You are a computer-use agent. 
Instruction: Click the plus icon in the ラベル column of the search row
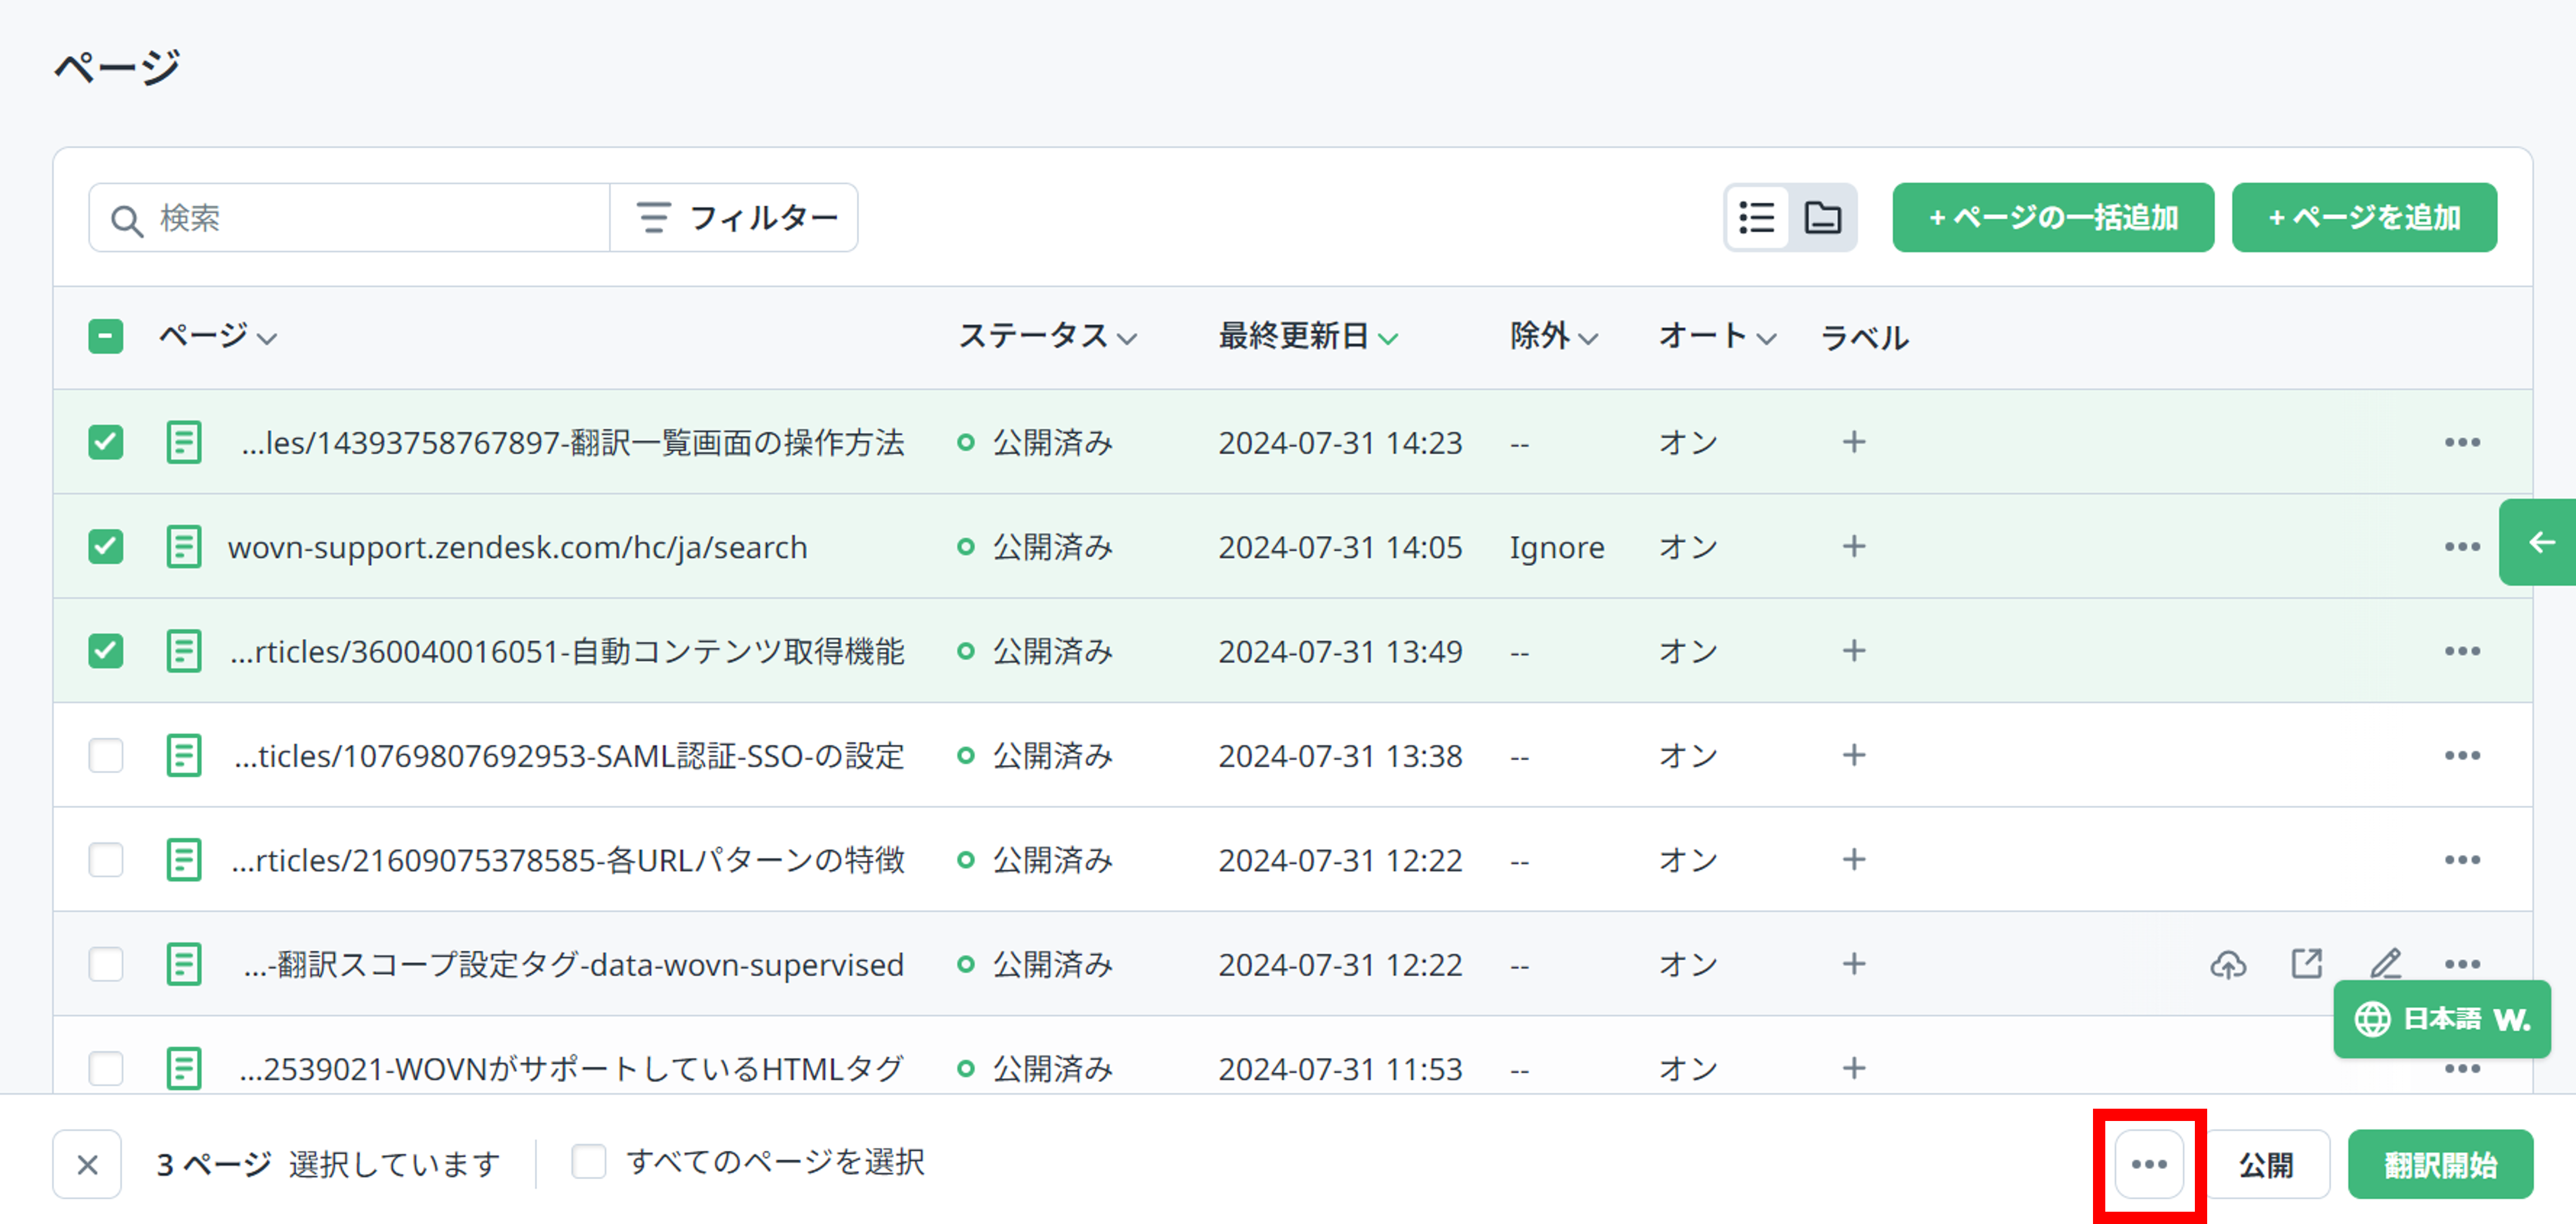(x=1853, y=546)
